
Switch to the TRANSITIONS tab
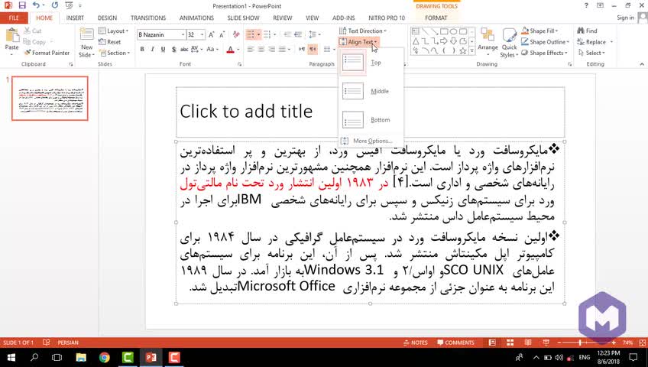click(148, 18)
